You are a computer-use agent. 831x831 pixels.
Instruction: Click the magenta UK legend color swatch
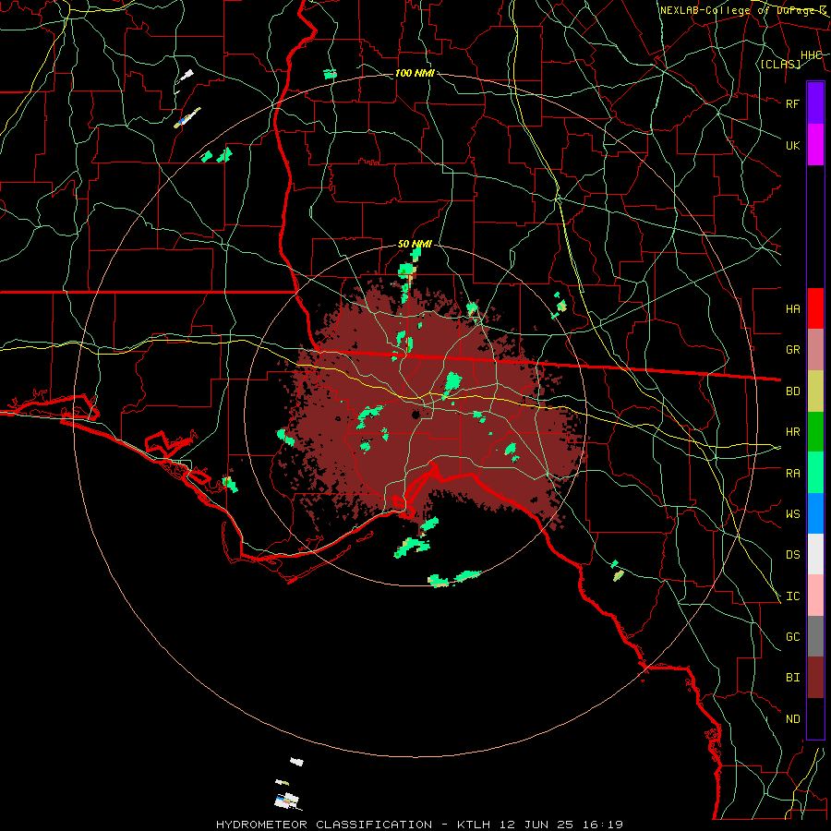pos(815,145)
